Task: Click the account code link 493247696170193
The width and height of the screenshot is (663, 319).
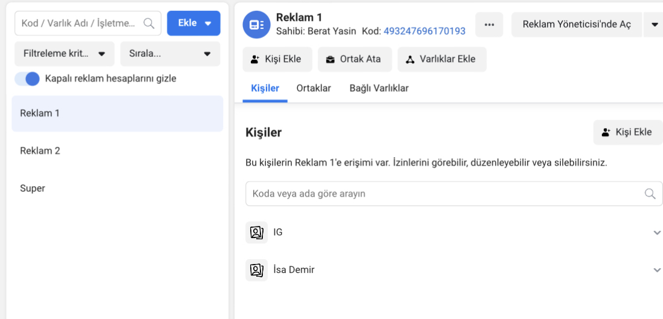Action: coord(424,31)
